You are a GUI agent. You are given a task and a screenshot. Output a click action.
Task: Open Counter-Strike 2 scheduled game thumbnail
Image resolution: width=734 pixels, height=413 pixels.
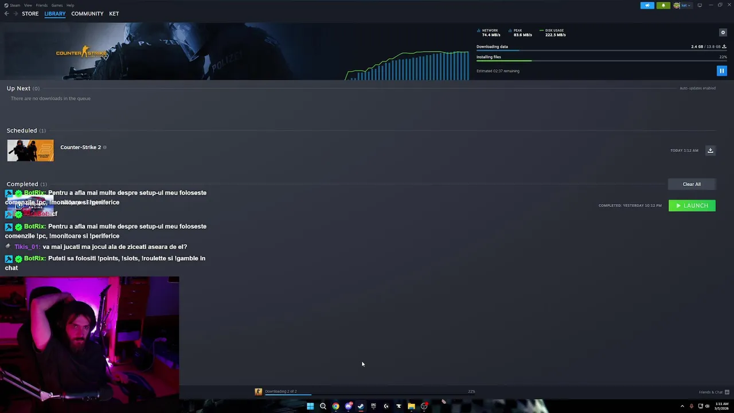[30, 150]
